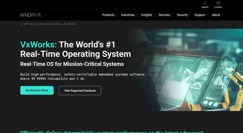Open Contact via envelope icon
Image resolution: width=243 pixels, height=133 pixels.
point(218,3)
